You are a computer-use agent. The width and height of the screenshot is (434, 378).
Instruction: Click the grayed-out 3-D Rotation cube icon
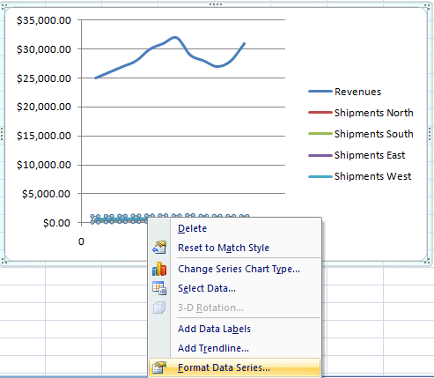tap(159, 308)
